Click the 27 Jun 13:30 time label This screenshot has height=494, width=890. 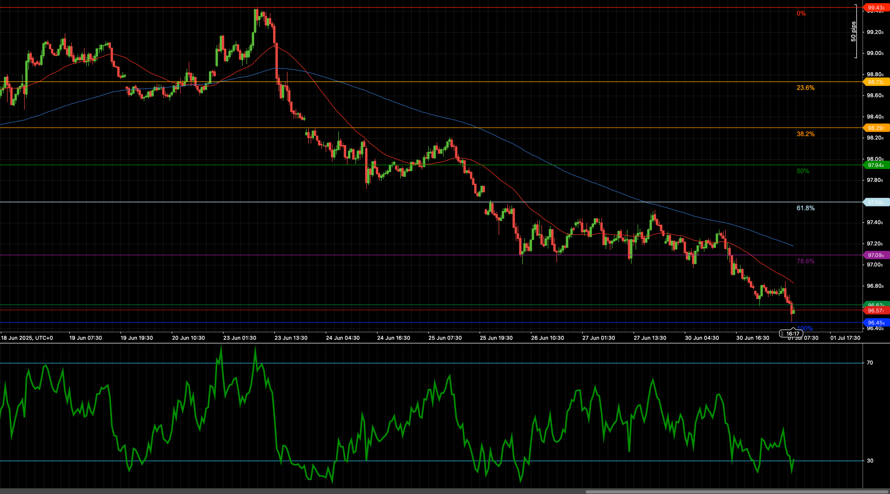pos(650,338)
